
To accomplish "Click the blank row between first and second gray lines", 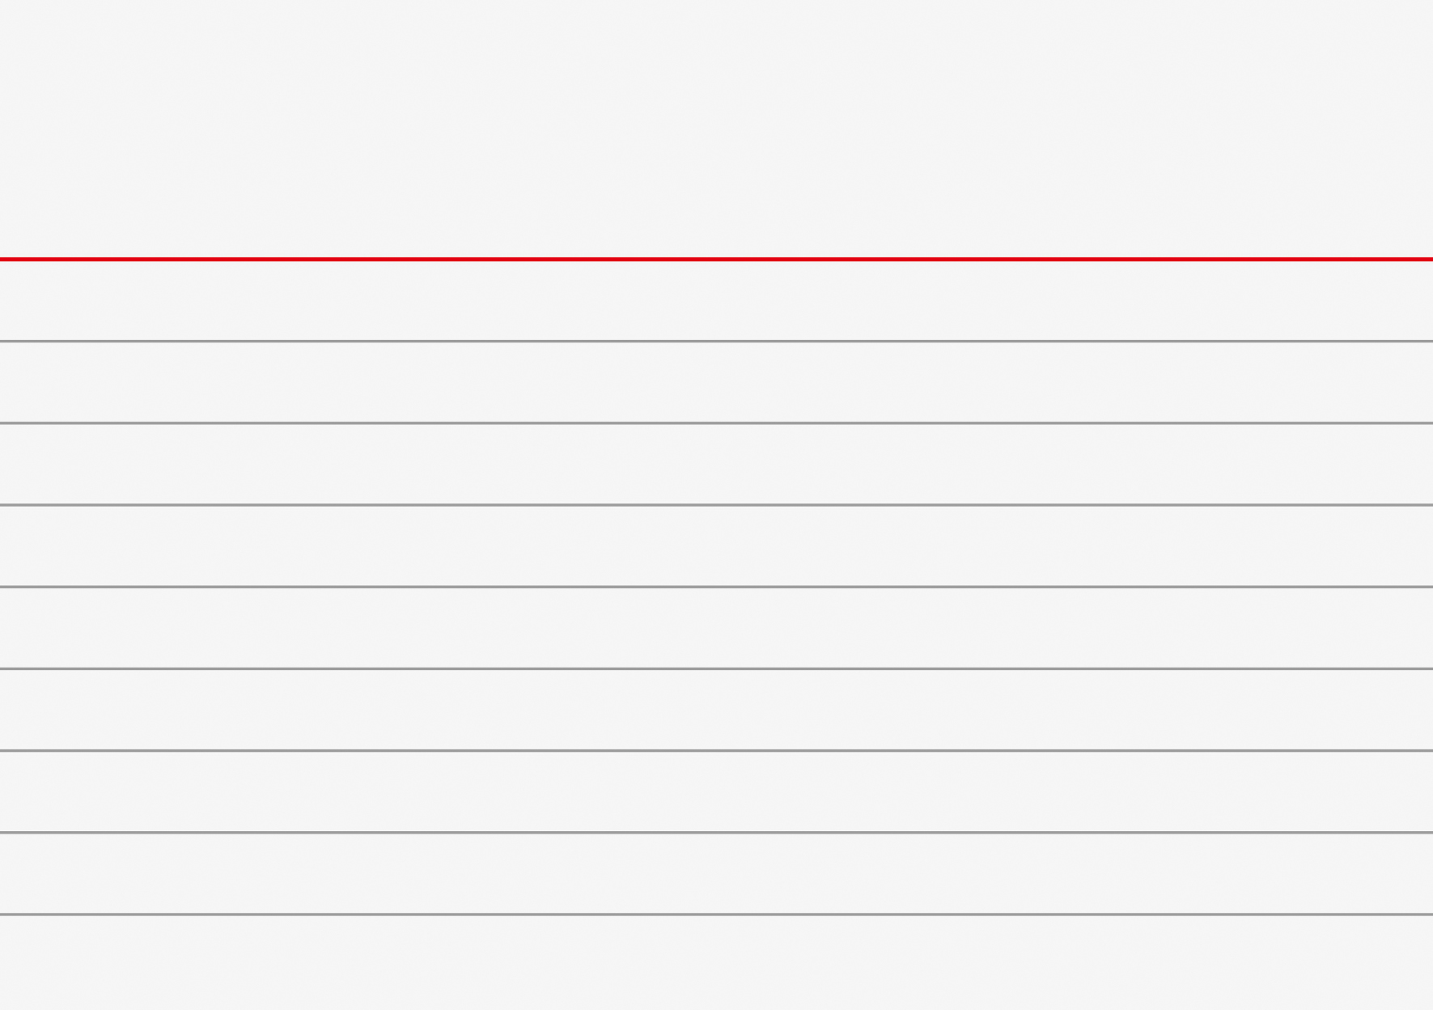I will point(716,382).
